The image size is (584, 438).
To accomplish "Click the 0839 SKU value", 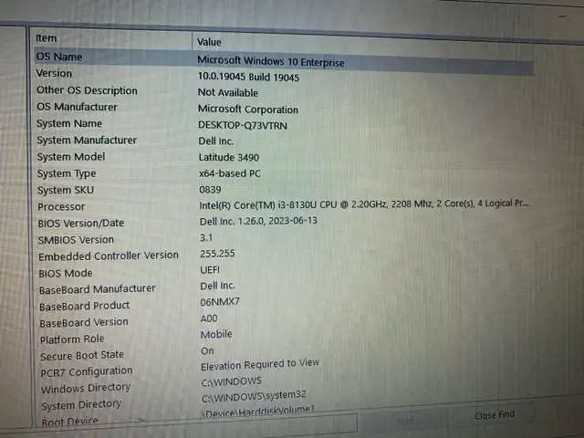I will pyautogui.click(x=211, y=190).
